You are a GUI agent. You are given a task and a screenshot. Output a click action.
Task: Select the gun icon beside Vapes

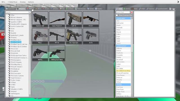pos(9,87)
